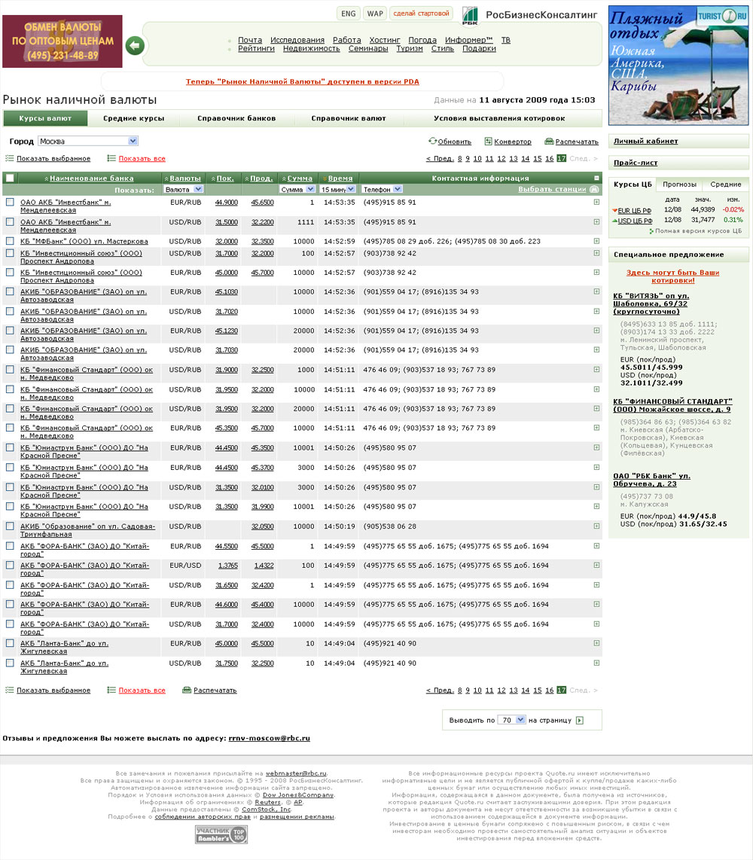Open the Сумма filter dropdown
The height and width of the screenshot is (860, 753).
pyautogui.click(x=297, y=189)
